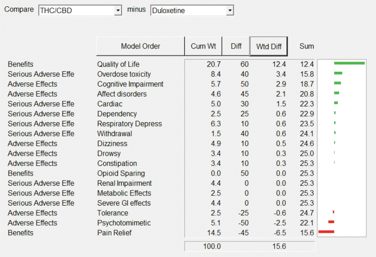Click the red bar for Psychotomimetic
The image size is (376, 257).
(x=331, y=222)
